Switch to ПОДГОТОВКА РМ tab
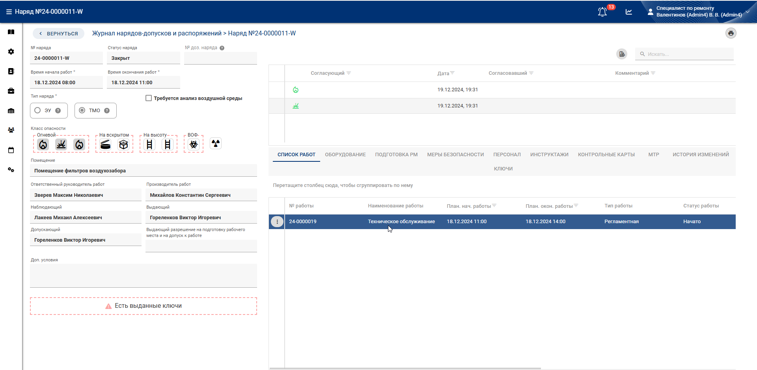757x370 pixels. pyautogui.click(x=396, y=155)
